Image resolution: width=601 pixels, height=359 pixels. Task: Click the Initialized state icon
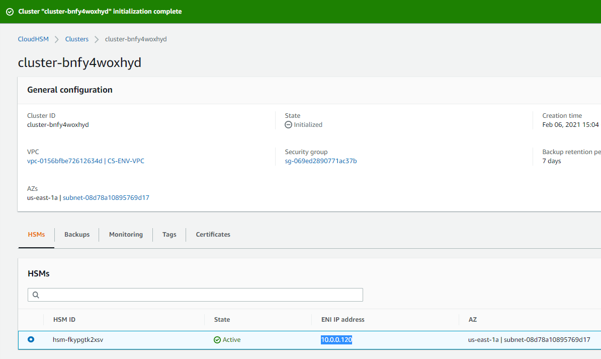[288, 124]
